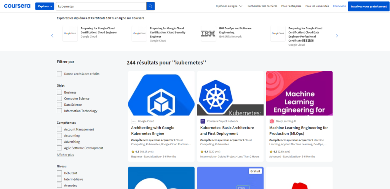Viewport: 390px width, 189px height.
Task: Check the Débutant level filter
Action: pos(59,173)
